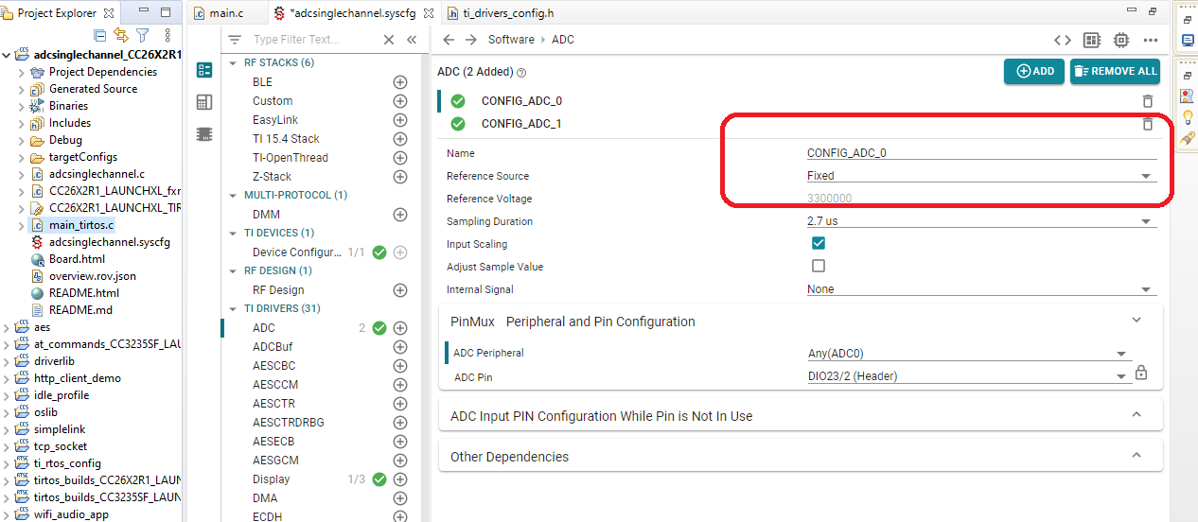The height and width of the screenshot is (522, 1198).
Task: Click the REMOVE ALL button
Action: [1115, 71]
